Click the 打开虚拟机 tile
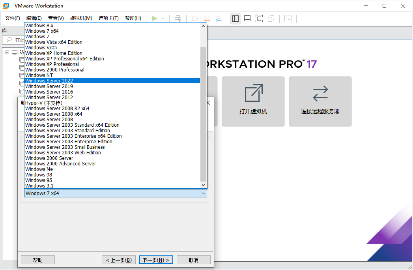Viewport: 413px width, 270px height. pyautogui.click(x=253, y=101)
